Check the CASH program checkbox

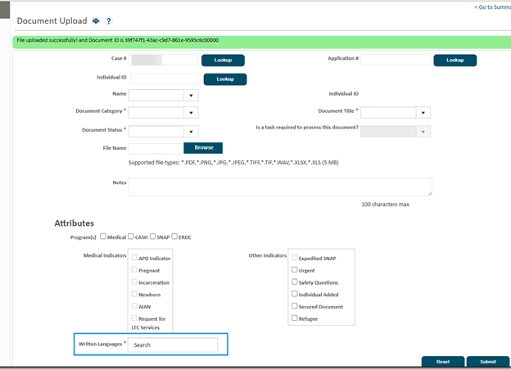[131, 236]
